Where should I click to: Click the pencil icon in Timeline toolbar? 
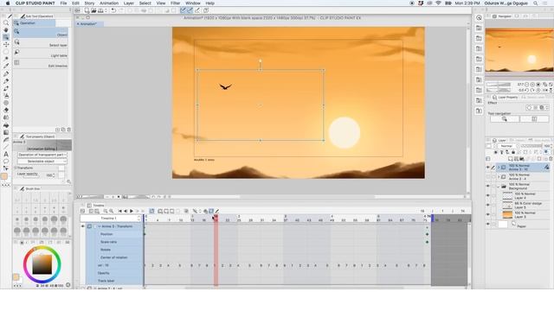(217, 211)
